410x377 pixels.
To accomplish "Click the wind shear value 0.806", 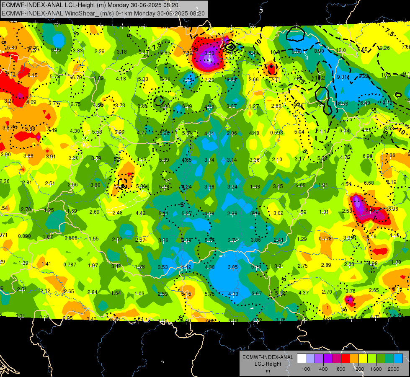I will [x=71, y=238].
